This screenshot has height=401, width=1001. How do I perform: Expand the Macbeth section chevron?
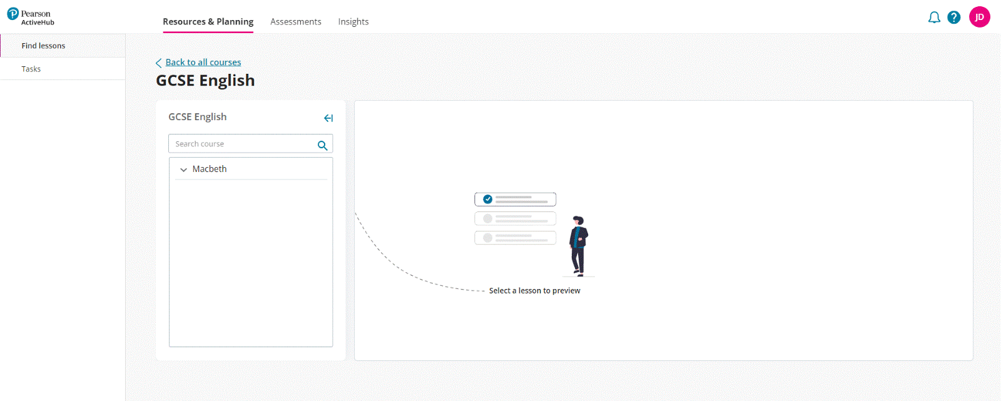tap(183, 170)
